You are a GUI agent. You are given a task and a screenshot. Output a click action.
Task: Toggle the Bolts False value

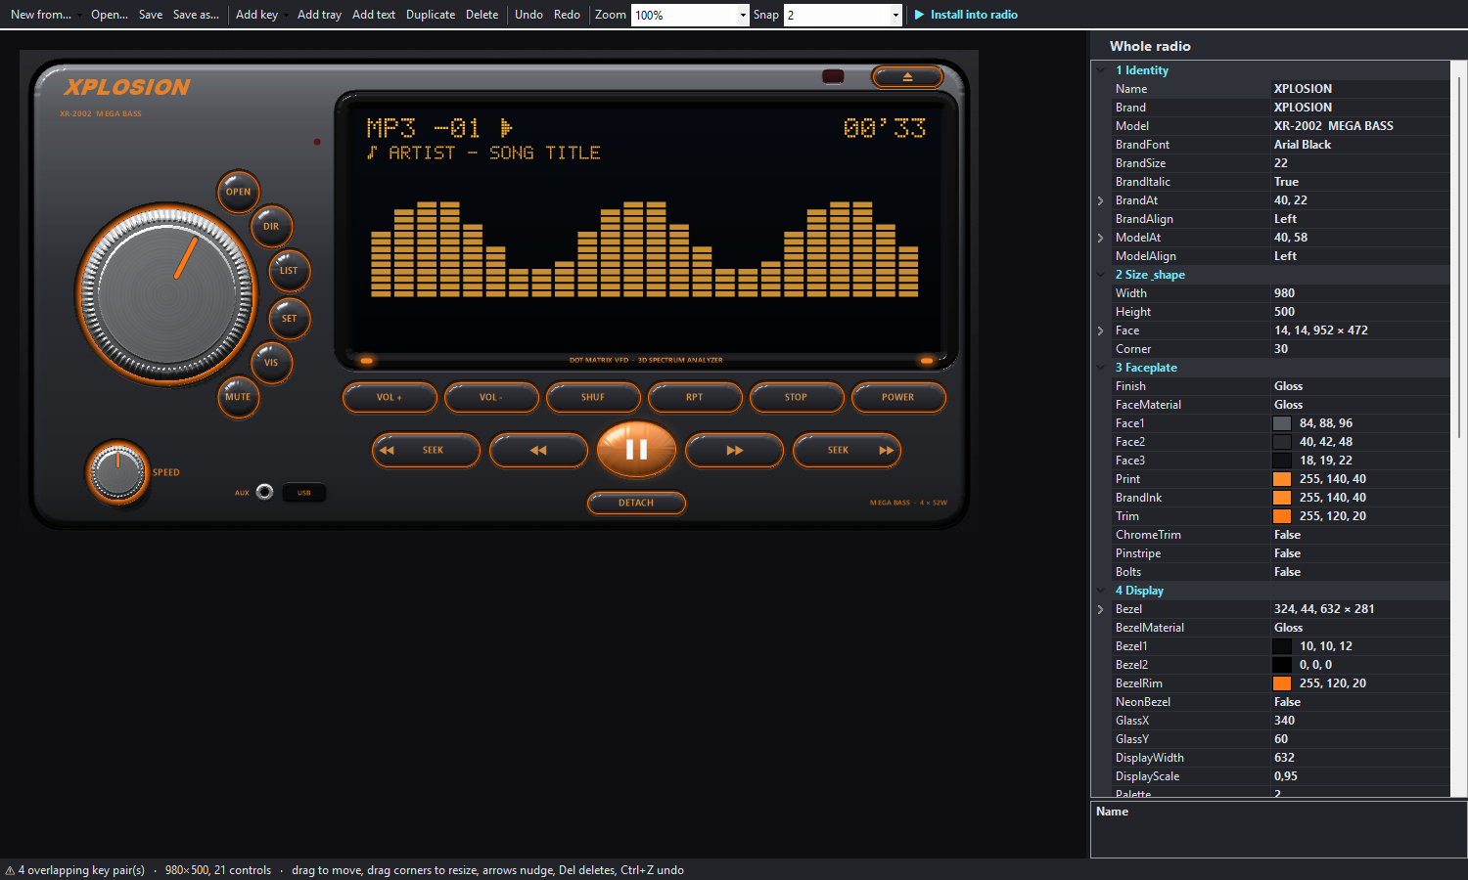1360,572
